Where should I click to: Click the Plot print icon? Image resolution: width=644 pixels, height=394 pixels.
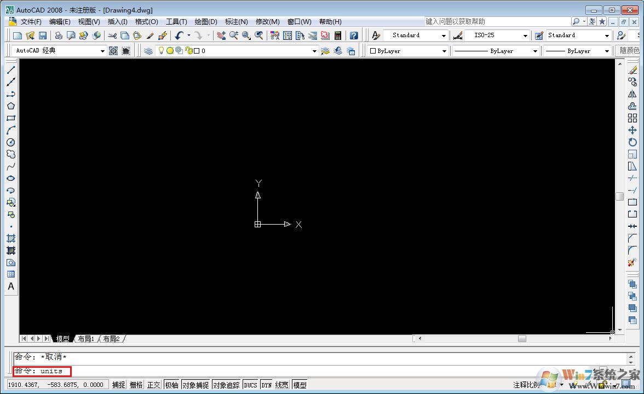click(58, 36)
